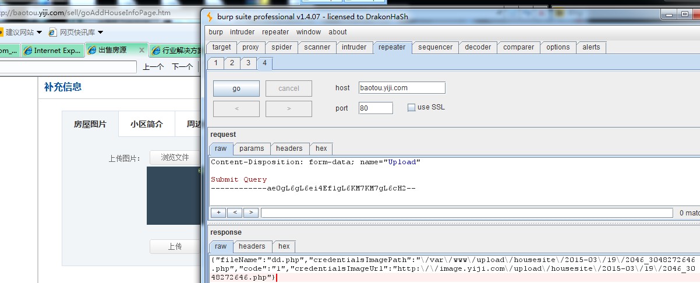Click the dark uploaded image preview

(x=173, y=196)
